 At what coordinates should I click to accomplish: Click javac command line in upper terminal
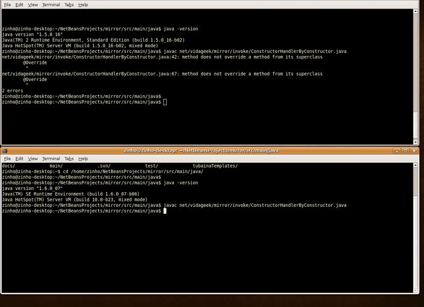(x=174, y=52)
